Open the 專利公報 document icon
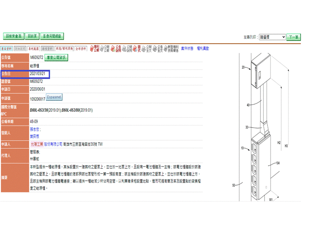This screenshot has height=233, width=310. pos(94,48)
